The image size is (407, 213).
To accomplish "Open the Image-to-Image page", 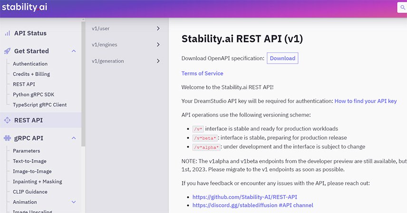I will pyautogui.click(x=32, y=171).
